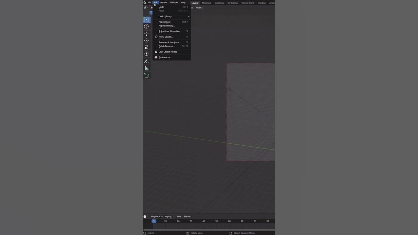The width and height of the screenshot is (418, 235).
Task: Open the Object menu in viewport header
Action: click(199, 8)
